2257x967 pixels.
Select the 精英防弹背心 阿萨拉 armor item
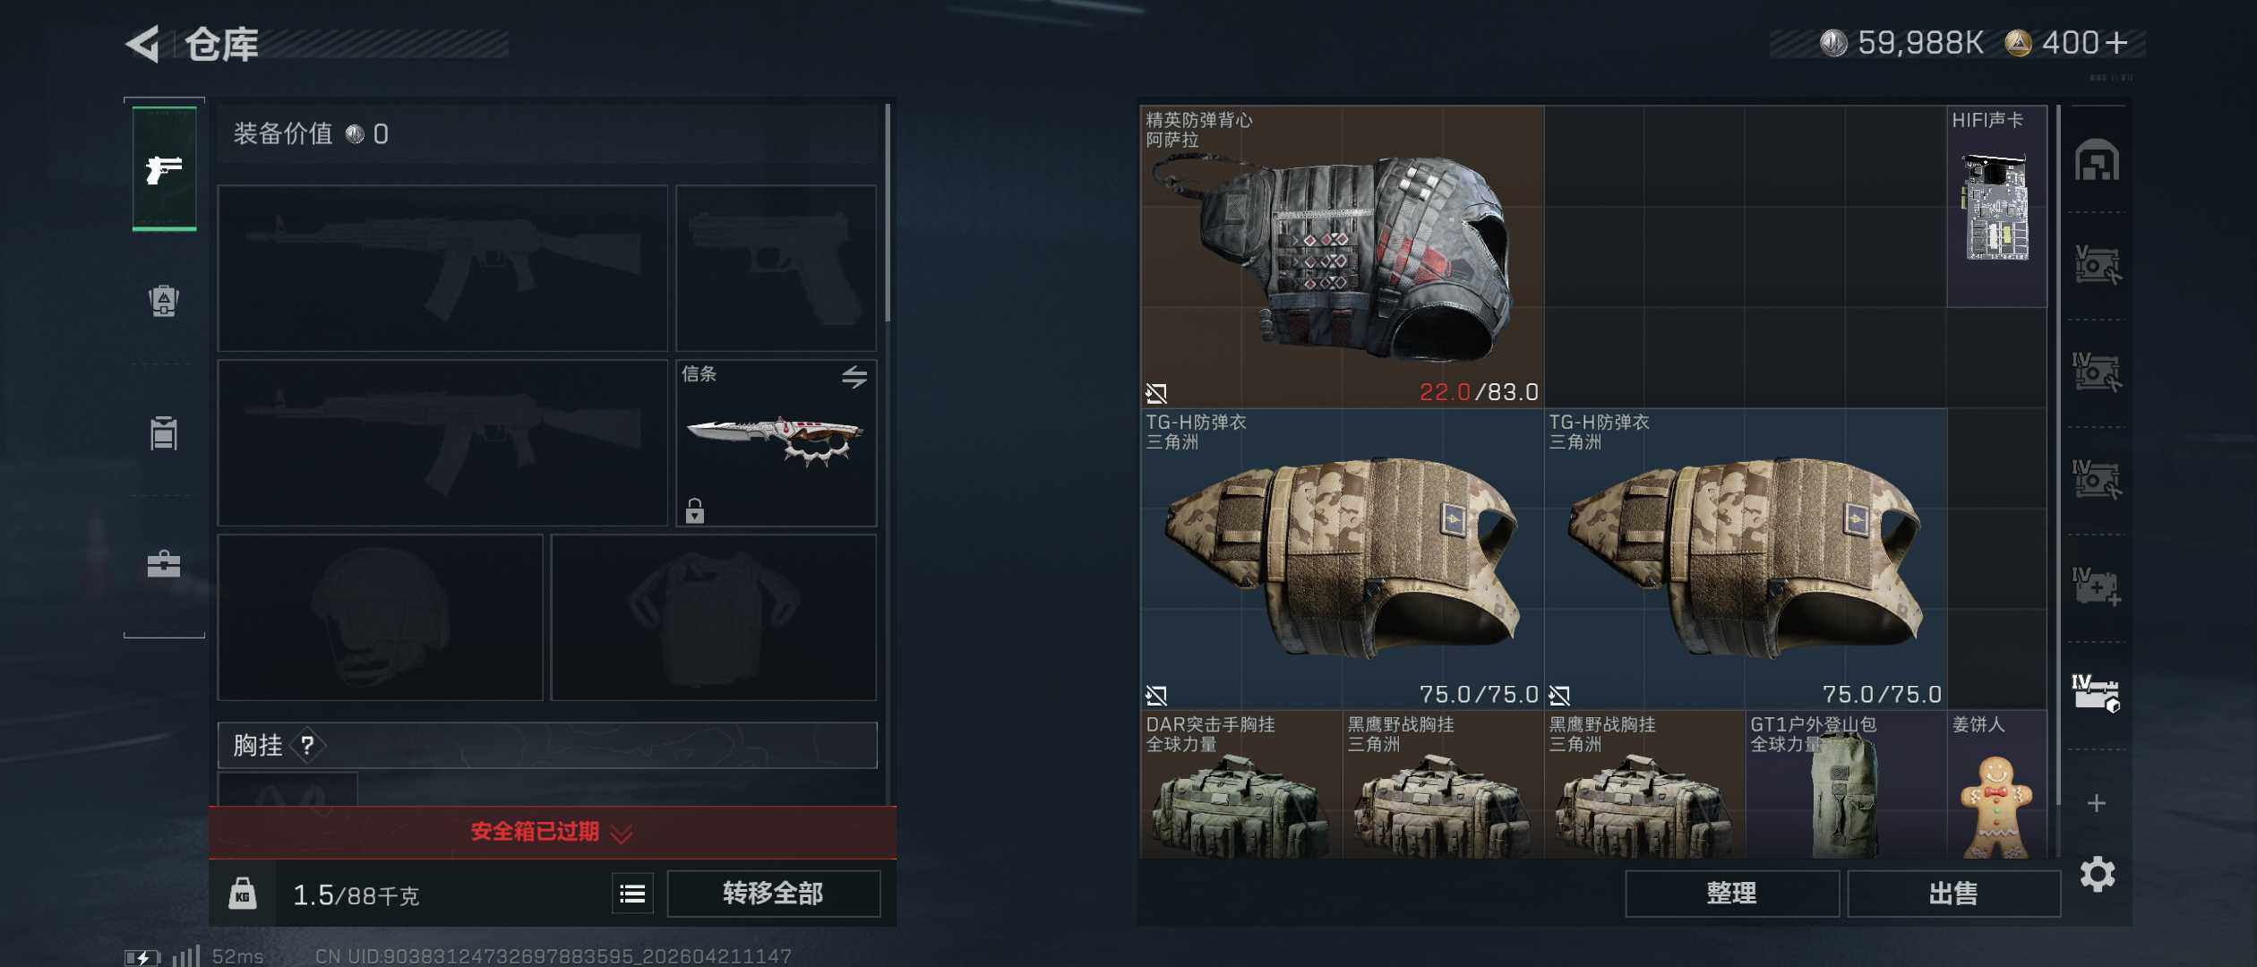click(x=1342, y=257)
